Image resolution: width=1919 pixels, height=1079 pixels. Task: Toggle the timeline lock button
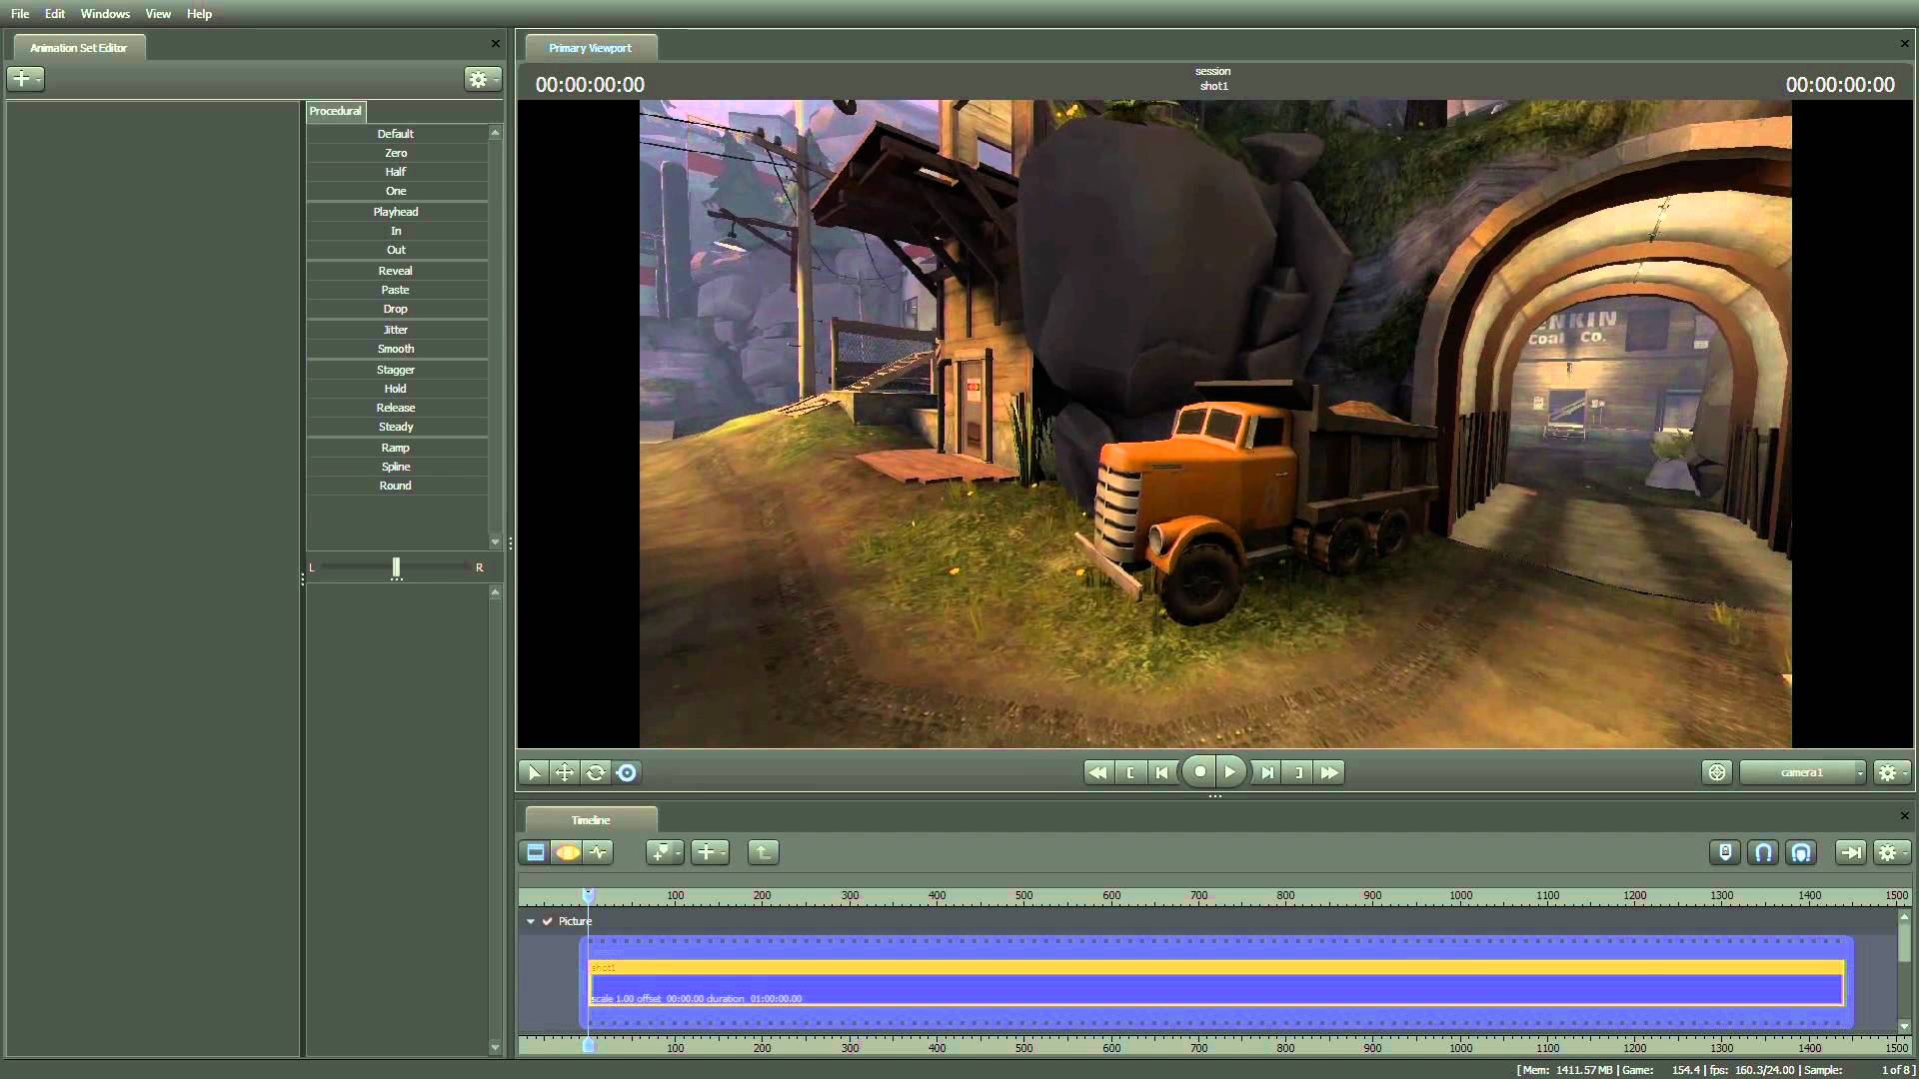tap(1725, 852)
